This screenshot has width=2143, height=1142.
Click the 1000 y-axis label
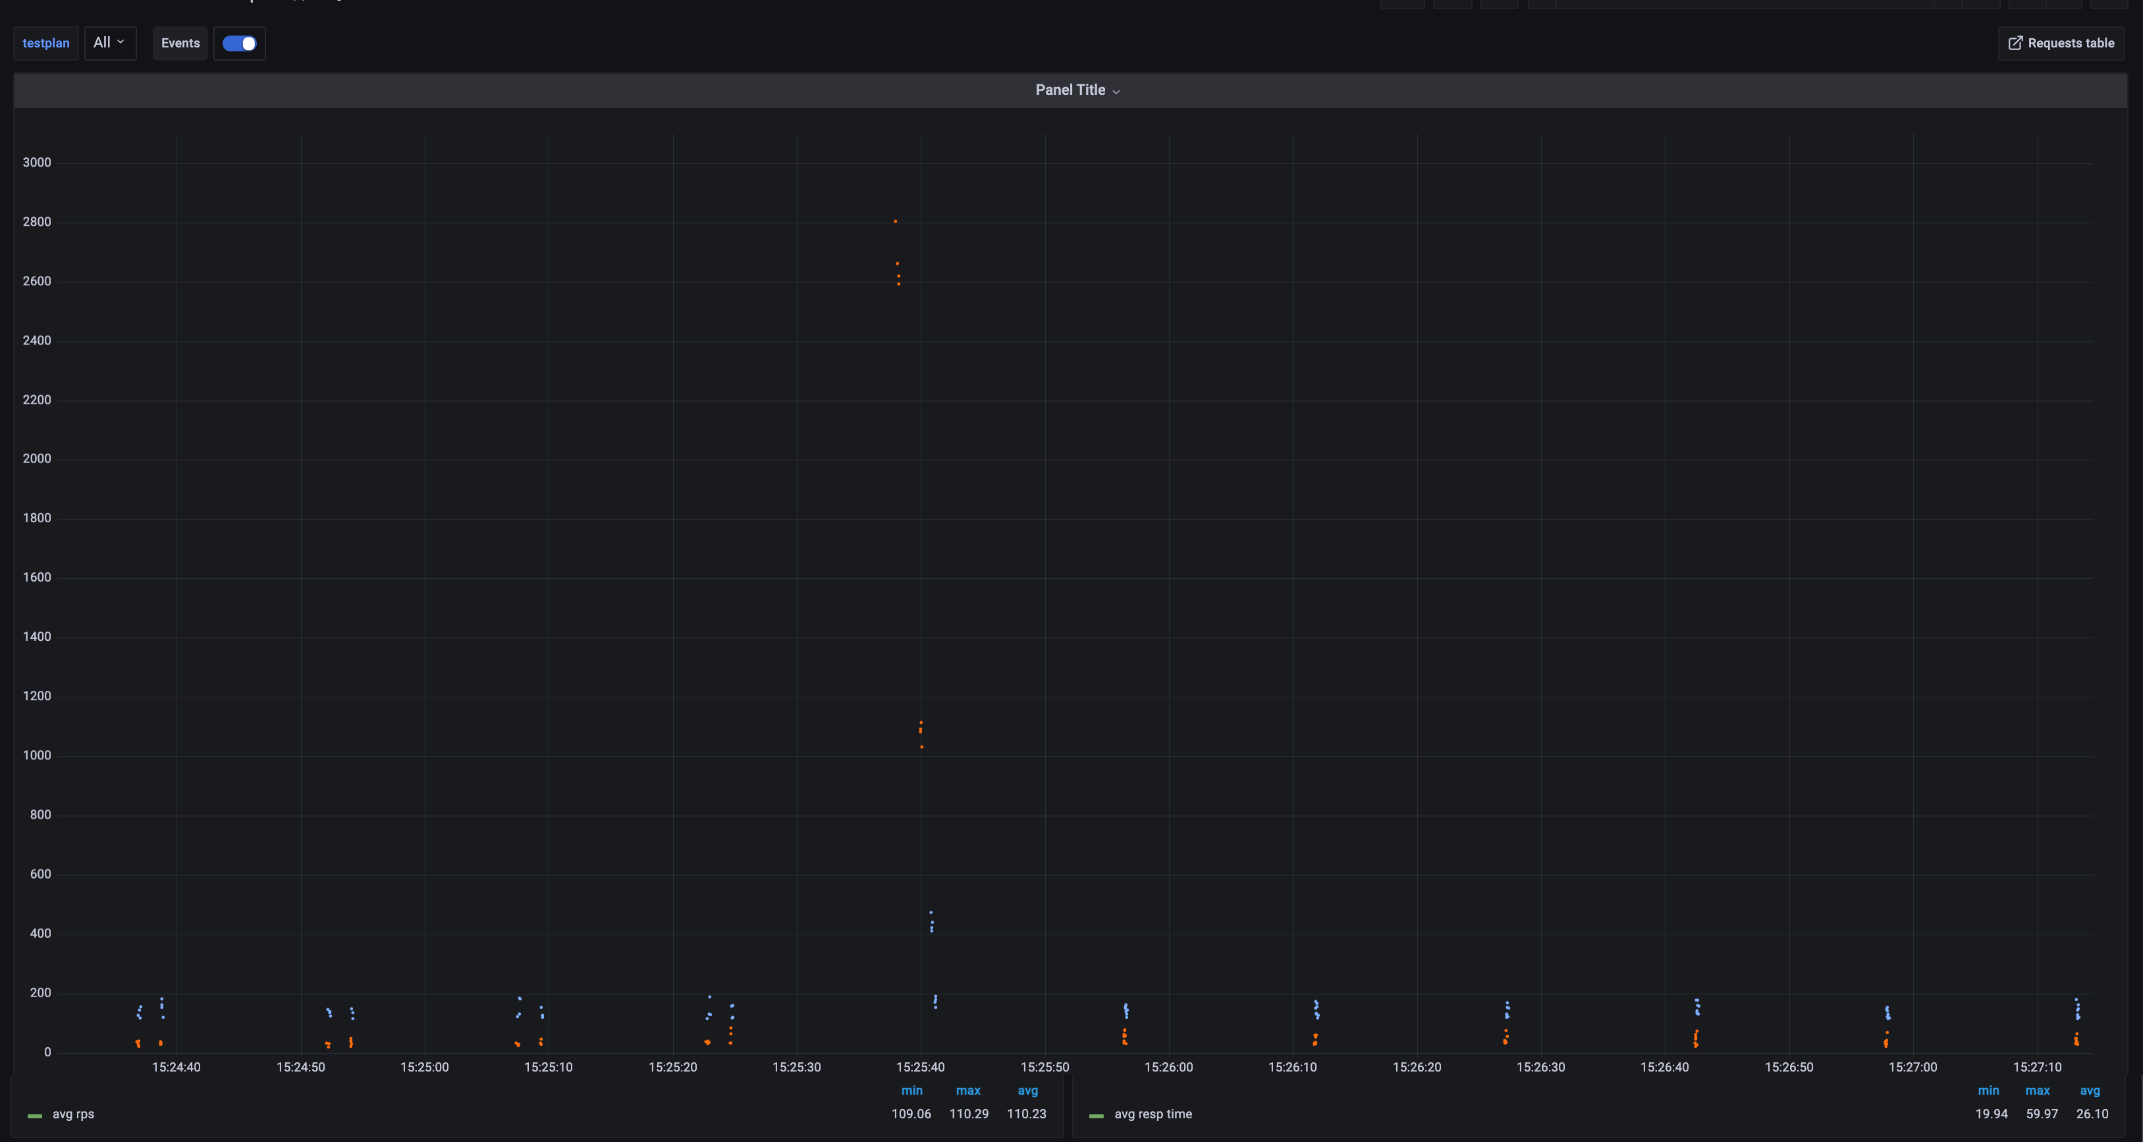pyautogui.click(x=37, y=755)
